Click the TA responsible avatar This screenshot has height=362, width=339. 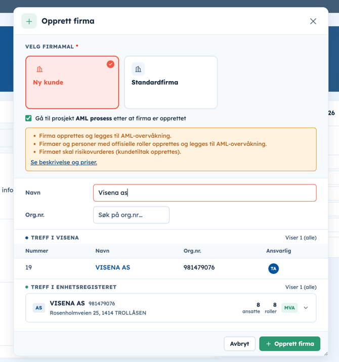[x=273, y=268]
